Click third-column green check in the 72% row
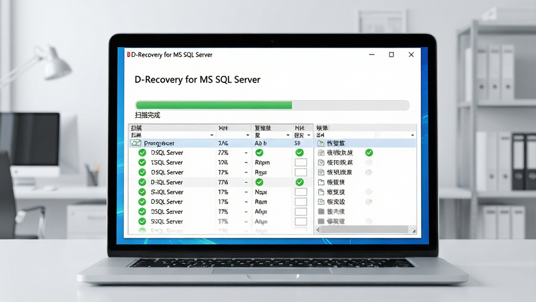The height and width of the screenshot is (302, 536). 260,153
